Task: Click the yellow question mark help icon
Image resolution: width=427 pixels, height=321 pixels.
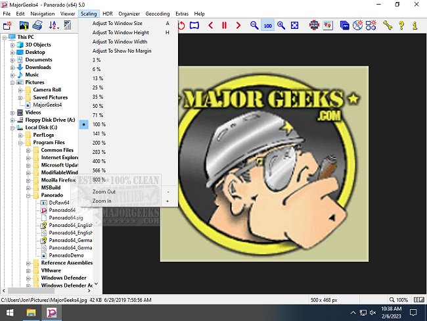Action: pyautogui.click(x=401, y=26)
